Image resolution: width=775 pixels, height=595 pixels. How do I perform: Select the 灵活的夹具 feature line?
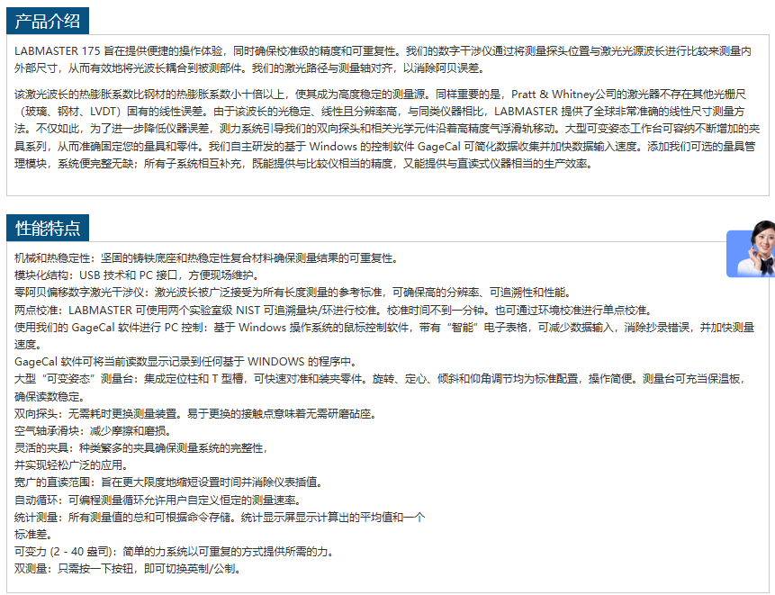[x=140, y=448]
